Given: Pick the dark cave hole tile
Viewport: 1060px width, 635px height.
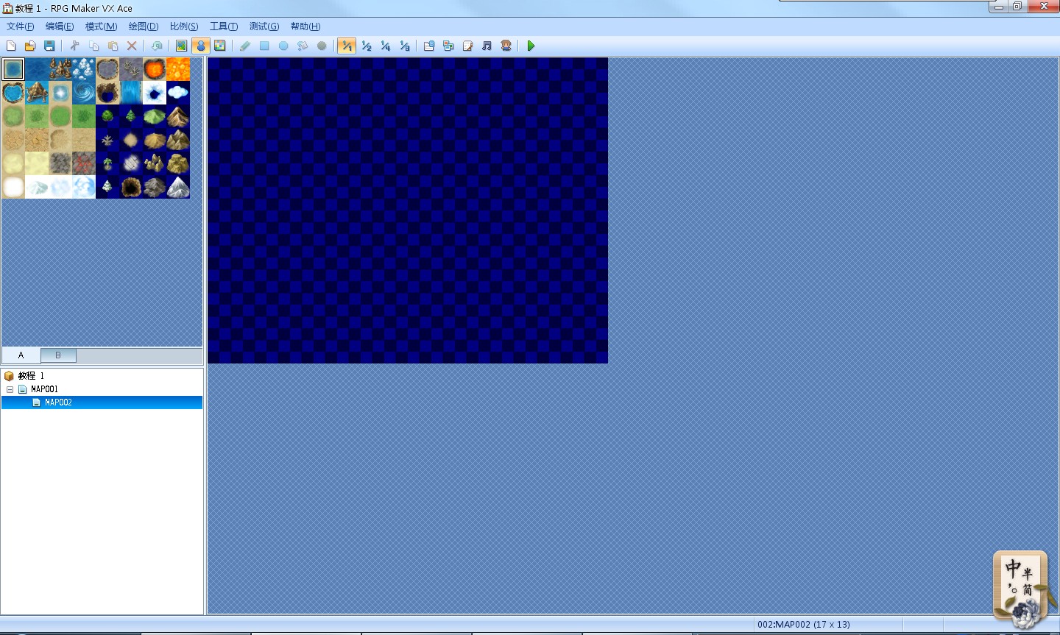Looking at the screenshot, I should (131, 187).
